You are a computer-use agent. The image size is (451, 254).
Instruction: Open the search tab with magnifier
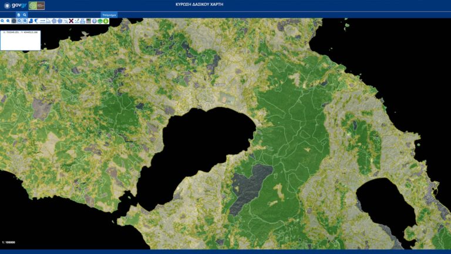[x=25, y=14]
